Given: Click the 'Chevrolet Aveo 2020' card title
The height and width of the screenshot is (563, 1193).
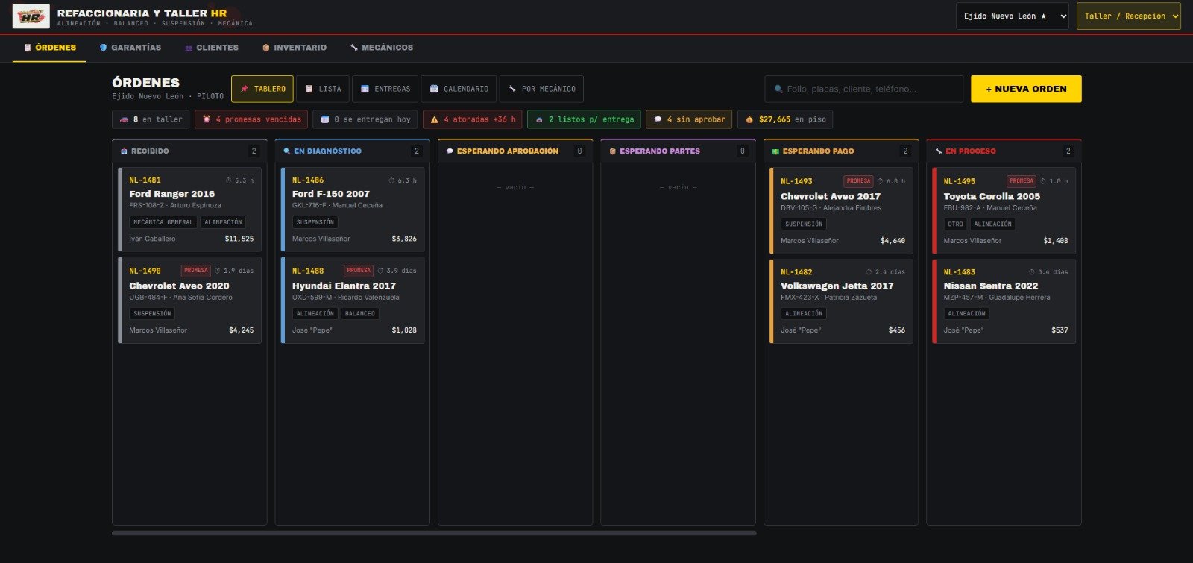Looking at the screenshot, I should coord(179,286).
